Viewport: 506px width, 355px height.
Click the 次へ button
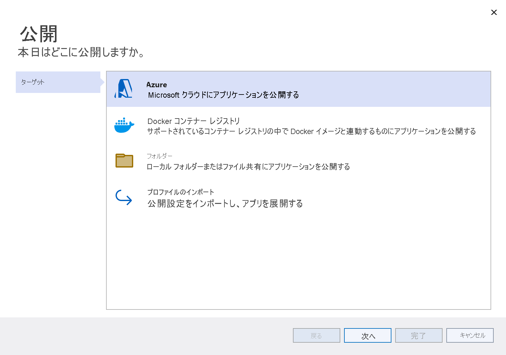click(368, 335)
